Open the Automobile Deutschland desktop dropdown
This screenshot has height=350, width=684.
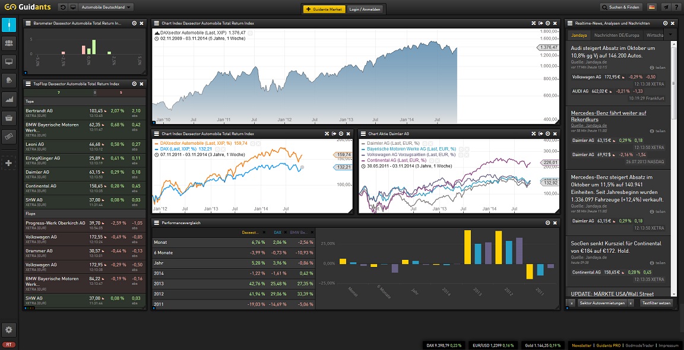pos(106,7)
